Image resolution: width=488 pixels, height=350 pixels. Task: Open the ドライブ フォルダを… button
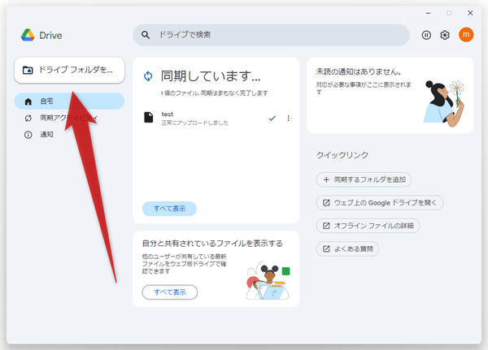(69, 70)
